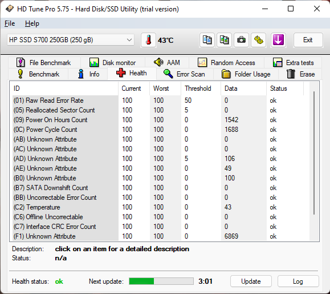Select the Power On Hours Count row
The height and width of the screenshot is (294, 330).
(x=160, y=120)
